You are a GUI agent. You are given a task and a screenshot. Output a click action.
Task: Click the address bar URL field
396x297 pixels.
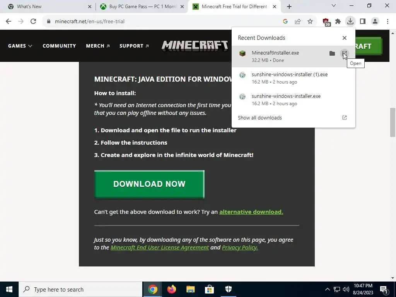[x=162, y=21]
